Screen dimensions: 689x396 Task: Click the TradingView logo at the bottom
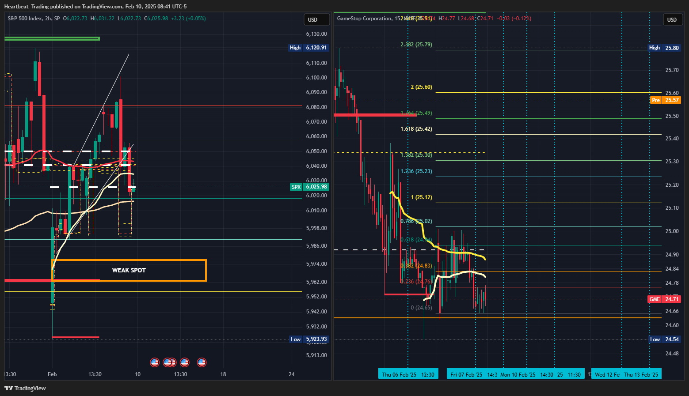25,388
